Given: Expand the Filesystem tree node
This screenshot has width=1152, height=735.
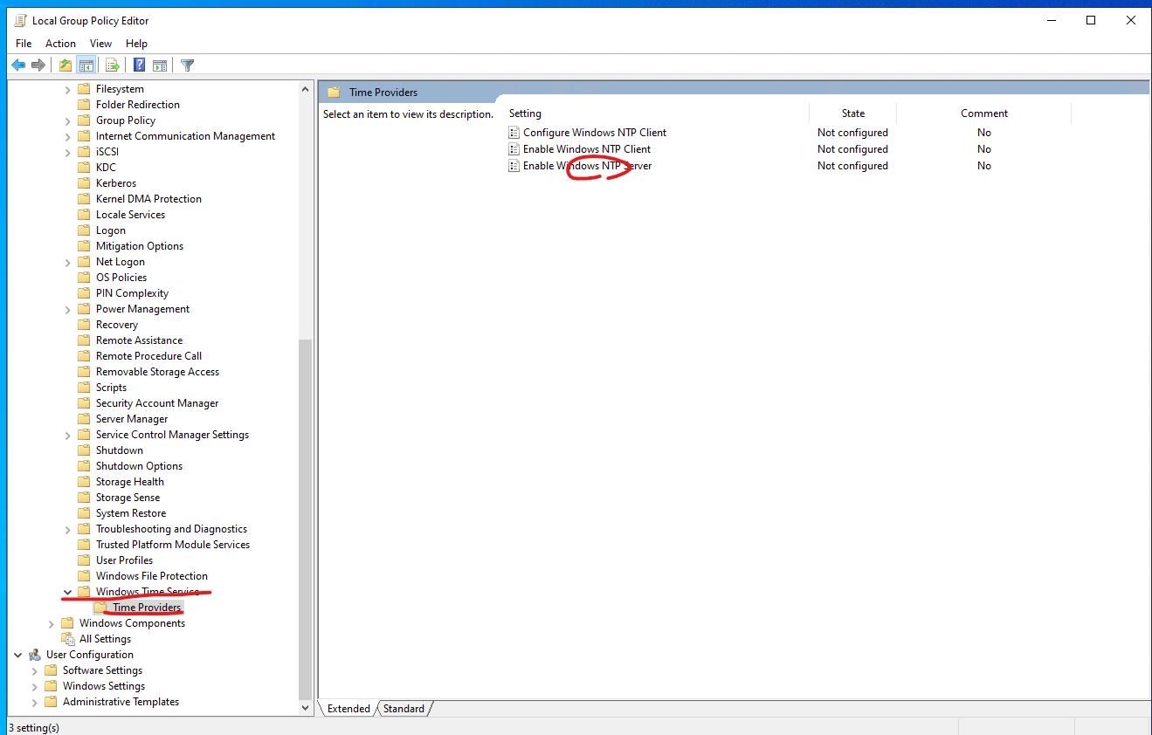Looking at the screenshot, I should (68, 89).
